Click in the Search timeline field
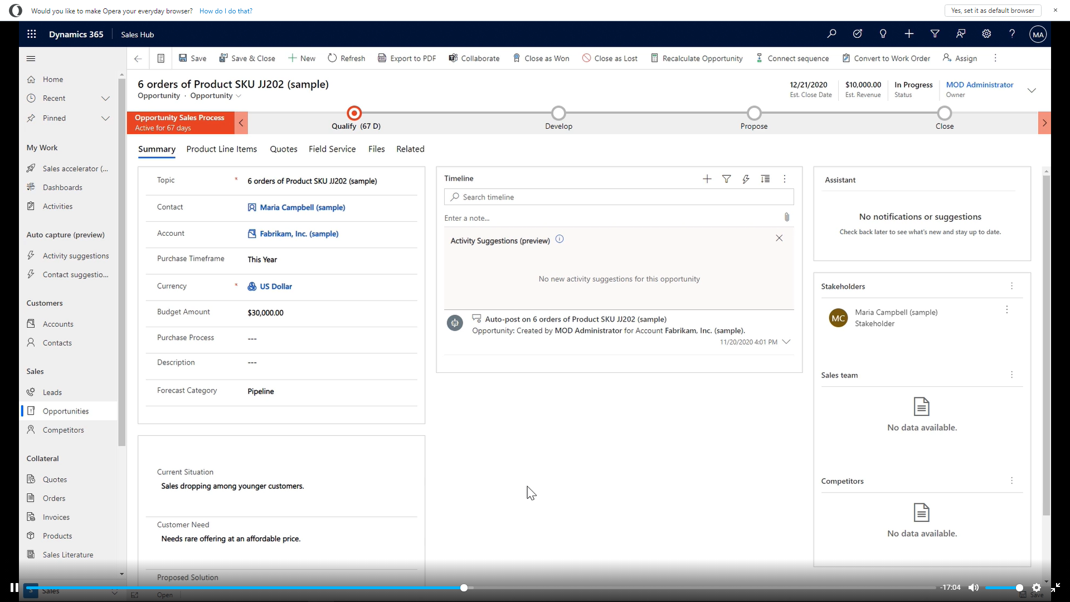Image resolution: width=1070 pixels, height=602 pixels. coord(619,197)
